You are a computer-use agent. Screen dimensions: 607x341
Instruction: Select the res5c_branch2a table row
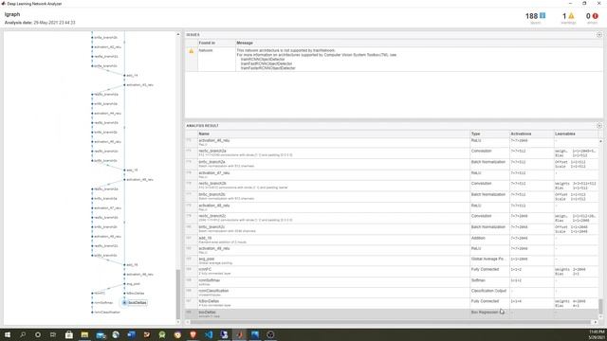pos(392,153)
